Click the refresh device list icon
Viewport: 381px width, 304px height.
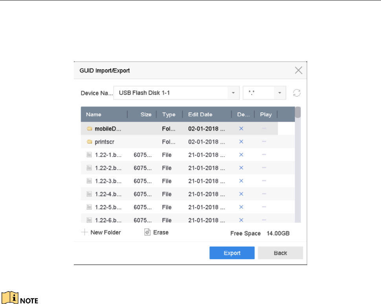[x=297, y=93]
